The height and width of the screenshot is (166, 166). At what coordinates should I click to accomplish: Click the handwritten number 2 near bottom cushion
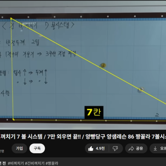click(x=157, y=115)
